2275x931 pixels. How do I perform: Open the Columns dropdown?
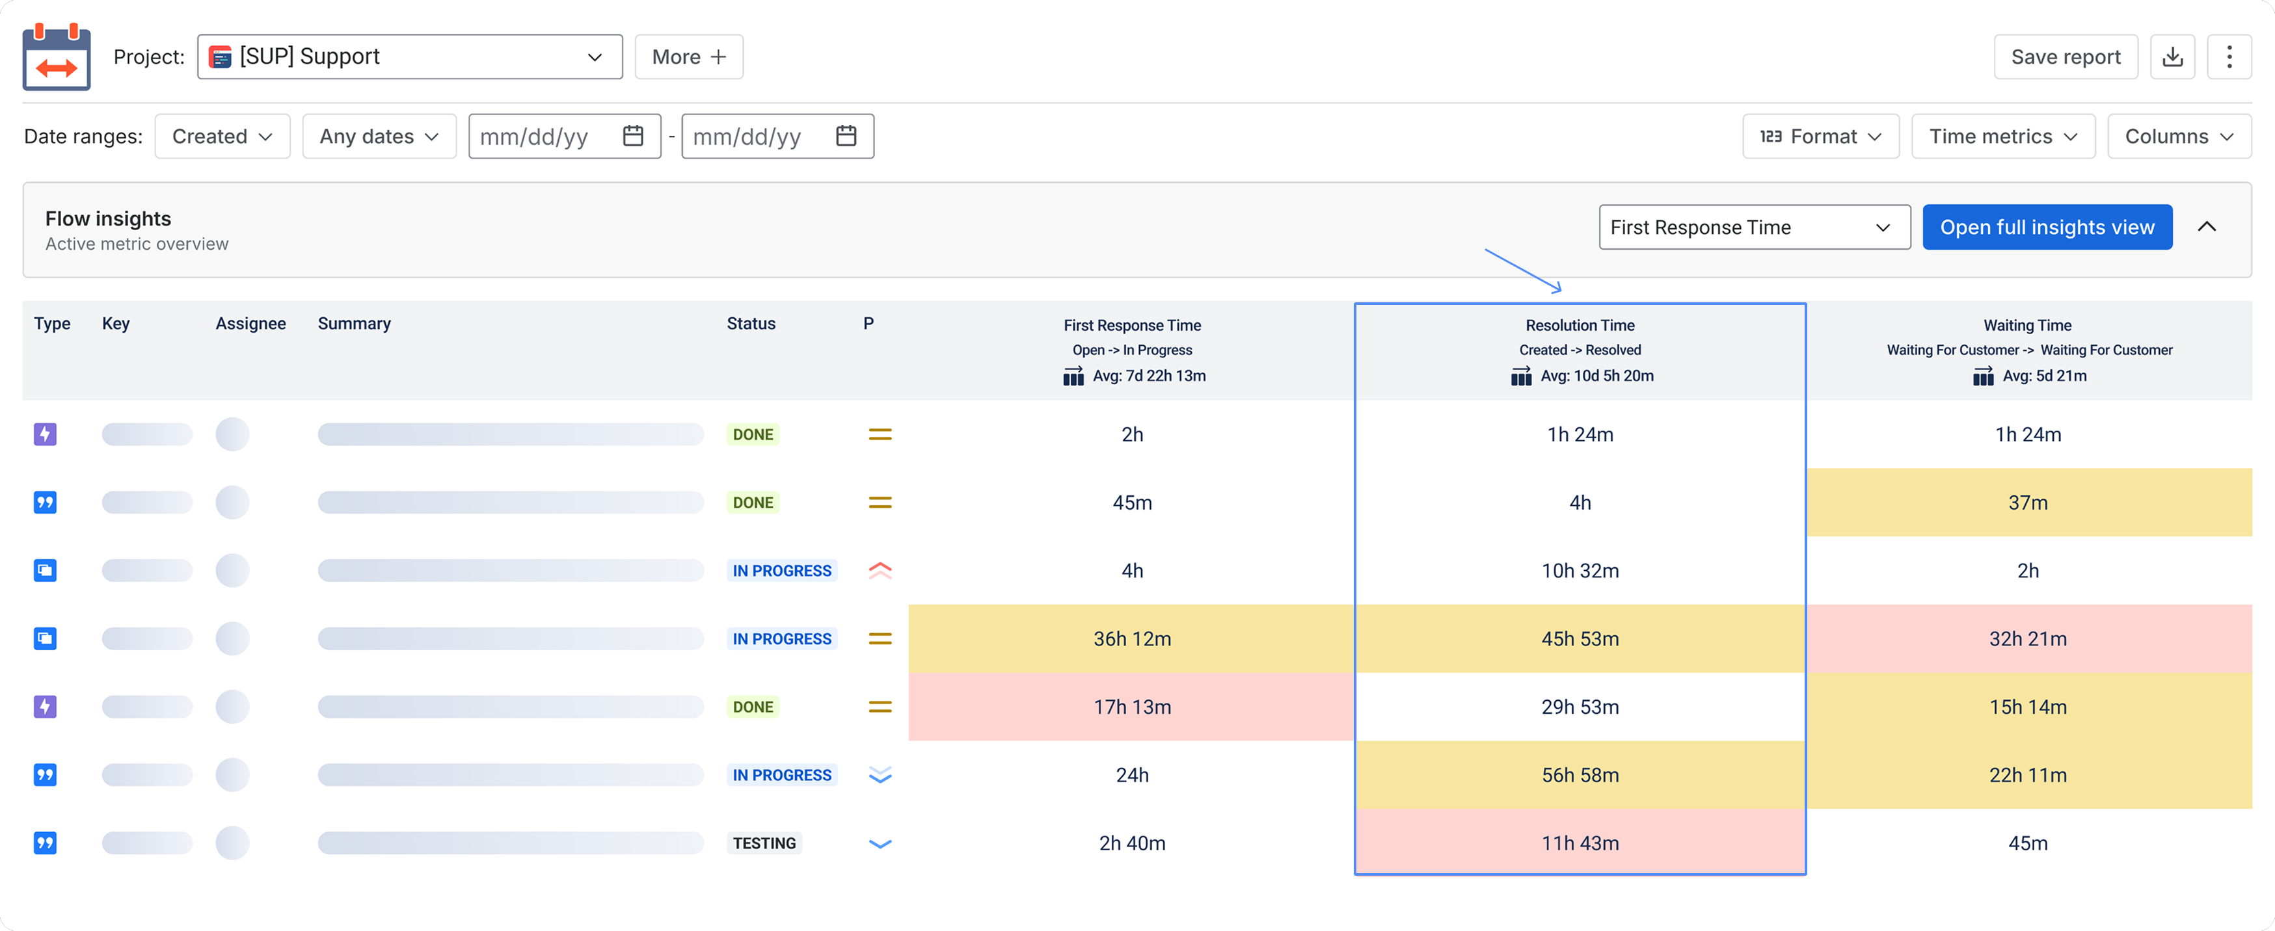[2179, 136]
